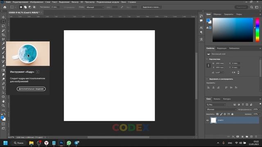This screenshot has height=147, width=262.
Task: Select the Rectangular Marquee tool in toolbox
Action: pos(3,22)
